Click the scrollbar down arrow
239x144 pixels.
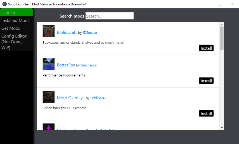222,128
